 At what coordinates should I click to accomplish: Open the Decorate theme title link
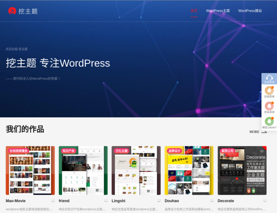coord(226,201)
